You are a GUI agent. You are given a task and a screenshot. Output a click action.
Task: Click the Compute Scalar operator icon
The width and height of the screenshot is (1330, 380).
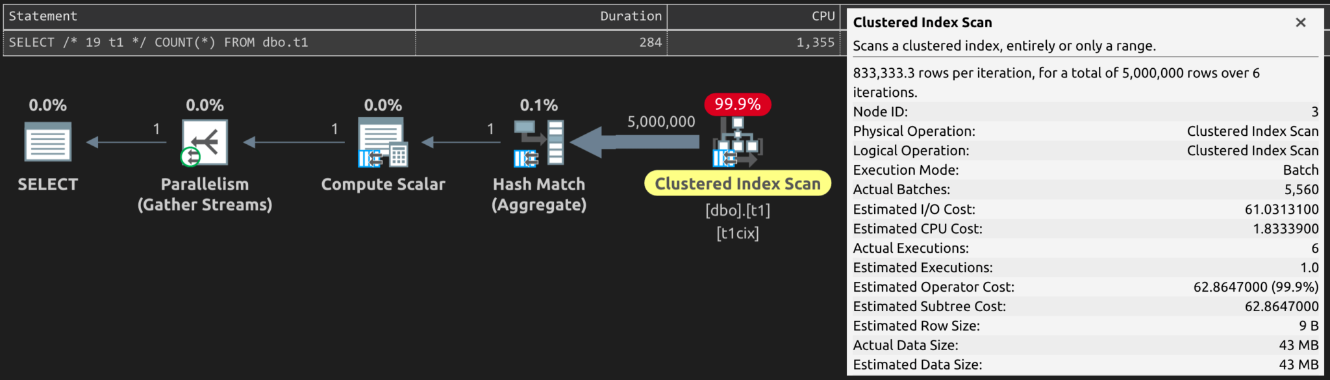click(x=383, y=142)
